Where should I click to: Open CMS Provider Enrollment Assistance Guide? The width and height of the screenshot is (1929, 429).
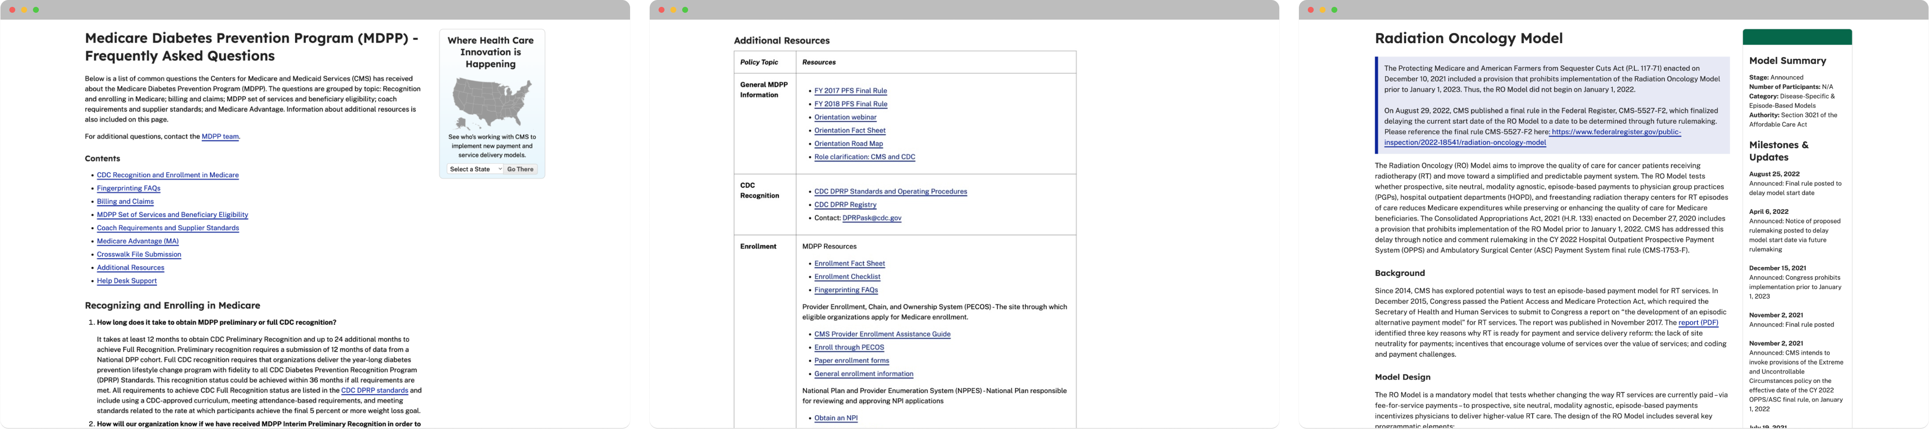pyautogui.click(x=882, y=334)
